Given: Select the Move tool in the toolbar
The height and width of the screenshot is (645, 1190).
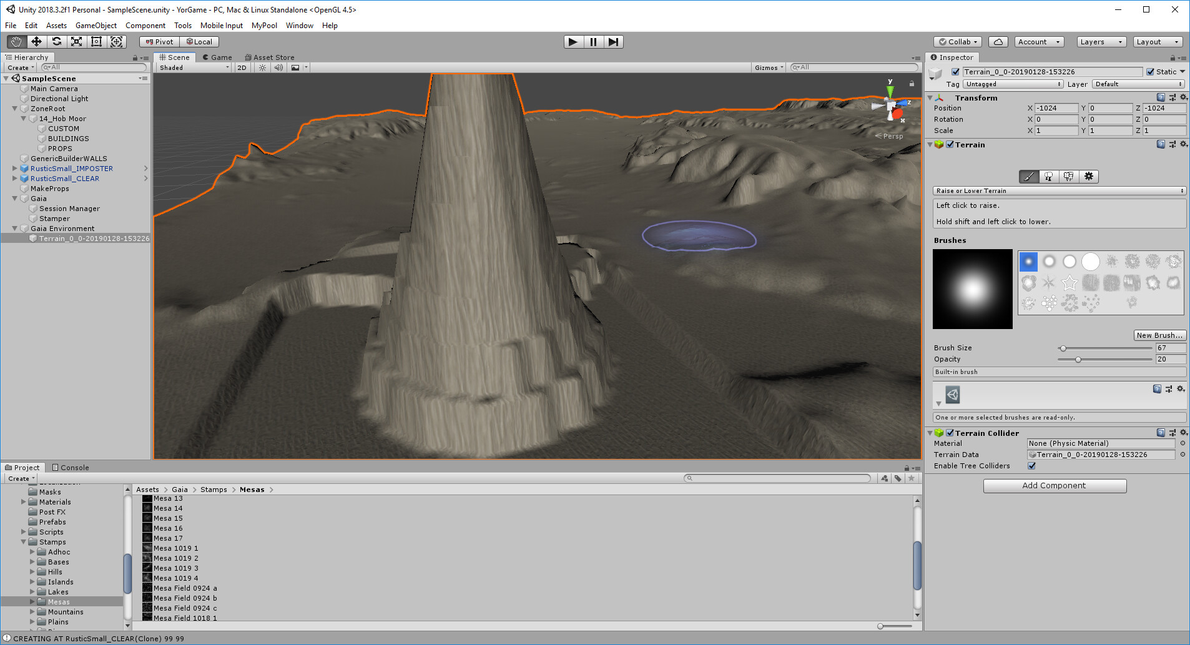Looking at the screenshot, I should (x=37, y=42).
